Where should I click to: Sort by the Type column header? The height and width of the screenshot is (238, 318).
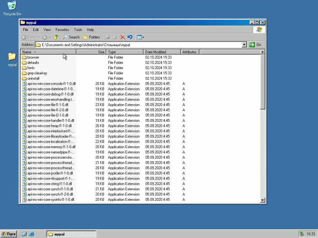(x=125, y=52)
